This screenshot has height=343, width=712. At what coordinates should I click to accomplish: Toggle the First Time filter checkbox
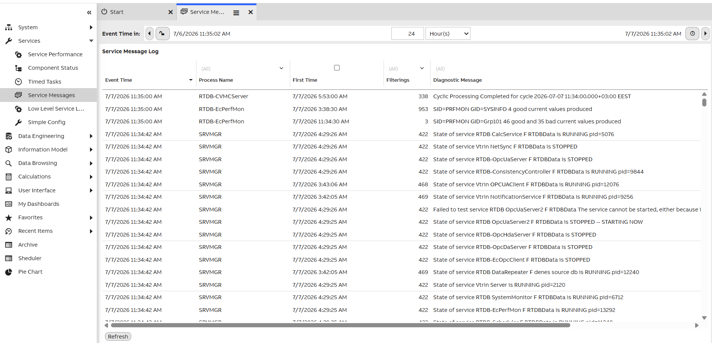[337, 68]
